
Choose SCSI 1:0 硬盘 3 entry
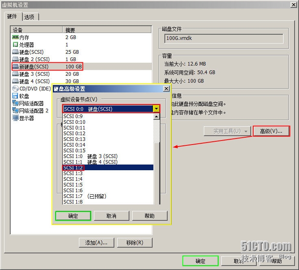tap(108, 156)
